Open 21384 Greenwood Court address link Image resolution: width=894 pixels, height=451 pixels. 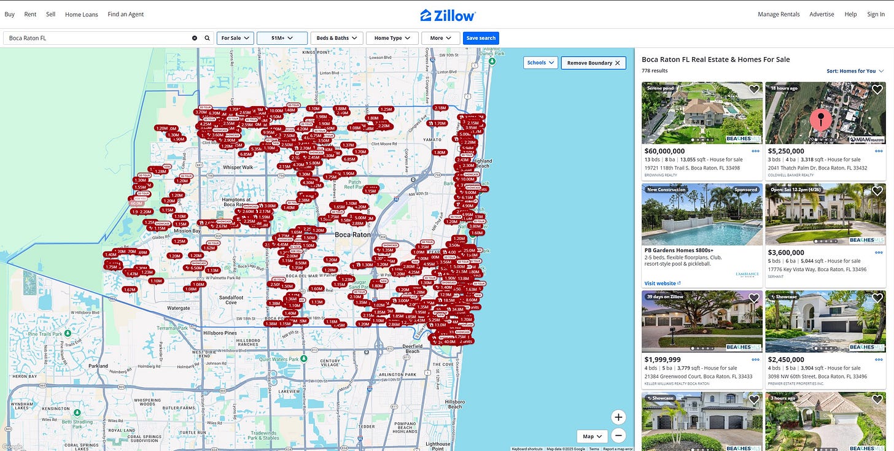point(698,376)
